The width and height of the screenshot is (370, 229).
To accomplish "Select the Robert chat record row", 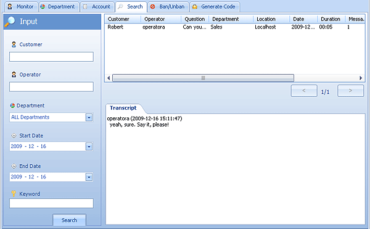I will pos(235,27).
